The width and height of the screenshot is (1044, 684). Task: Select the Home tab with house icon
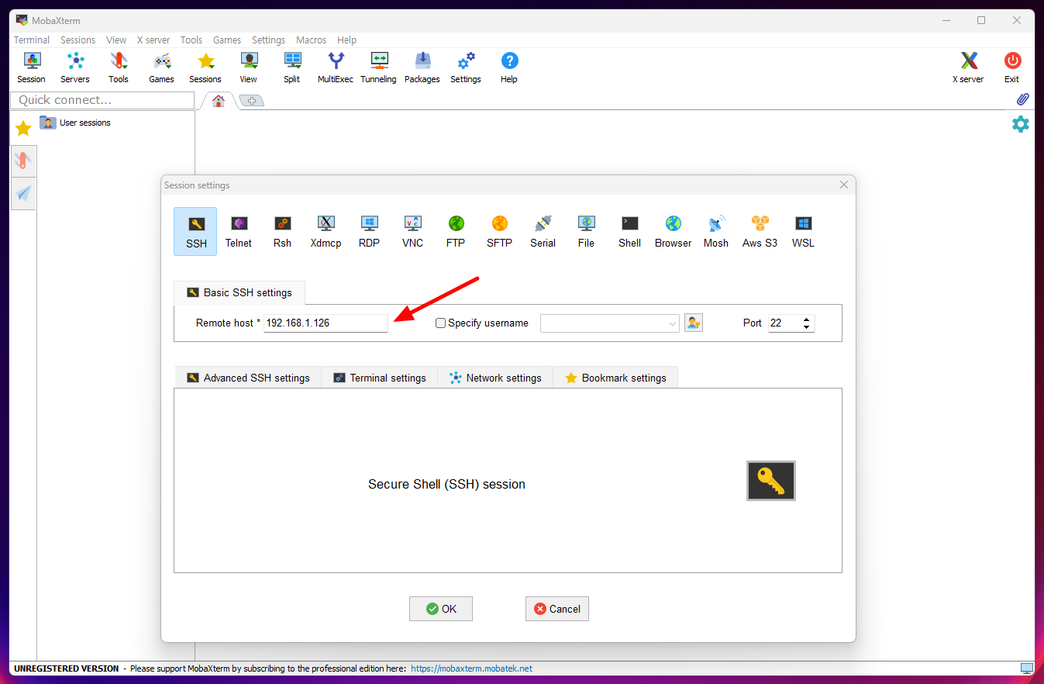[x=219, y=101]
